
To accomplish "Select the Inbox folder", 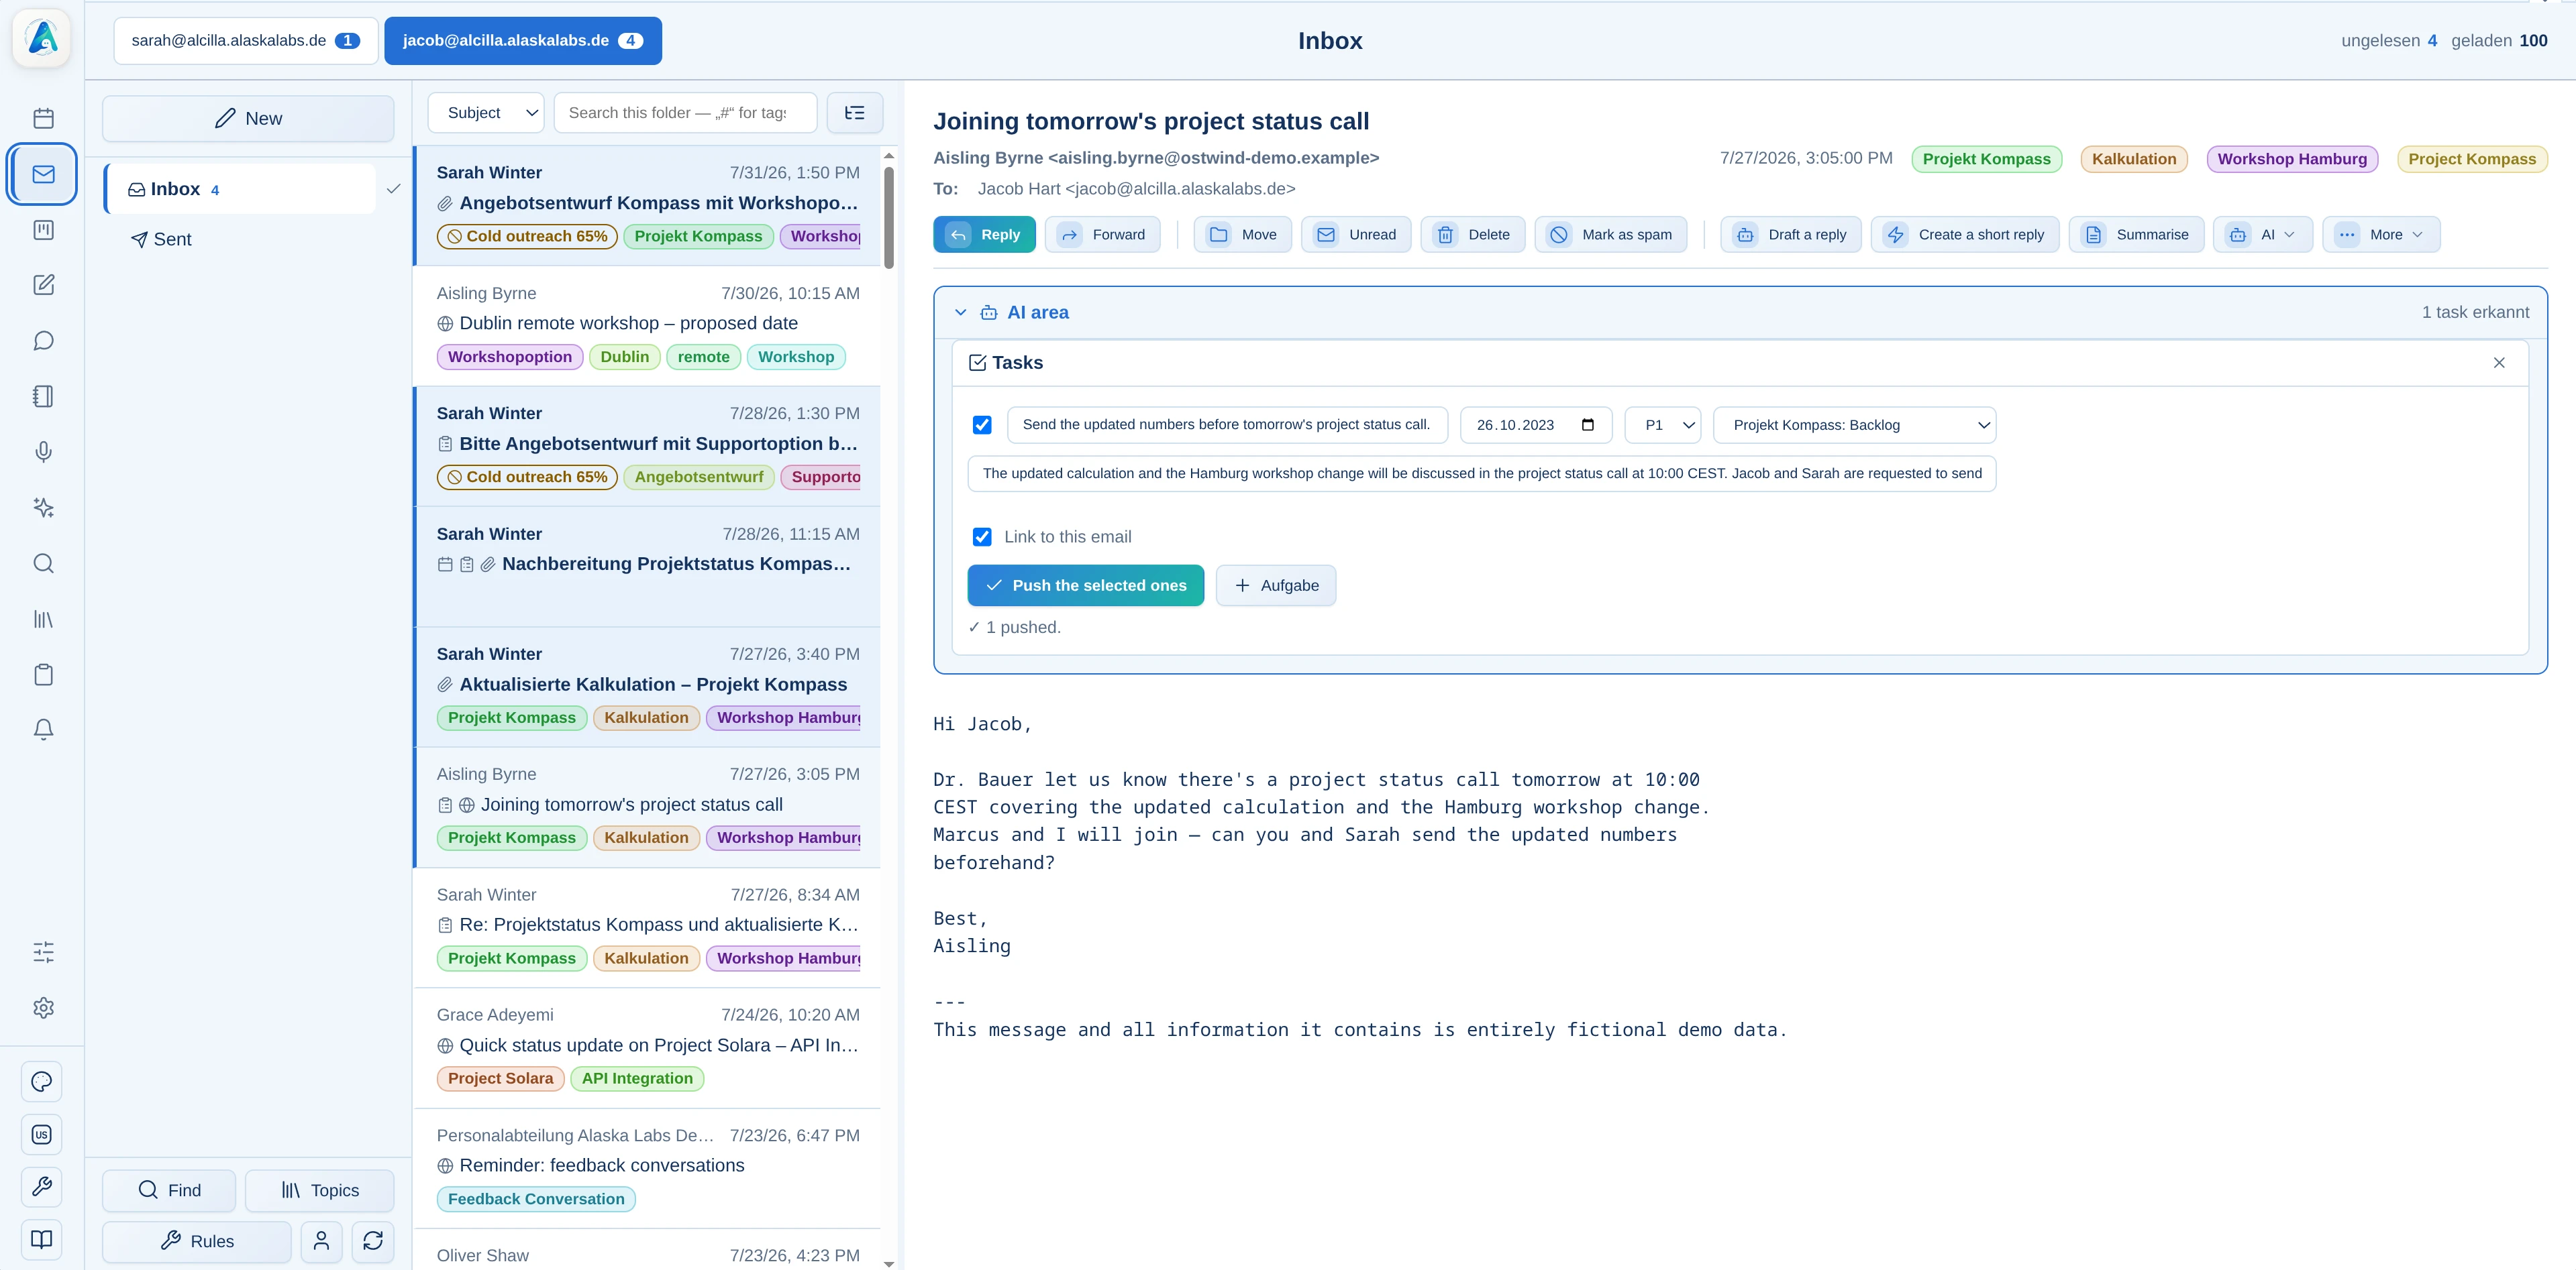I will click(x=241, y=189).
